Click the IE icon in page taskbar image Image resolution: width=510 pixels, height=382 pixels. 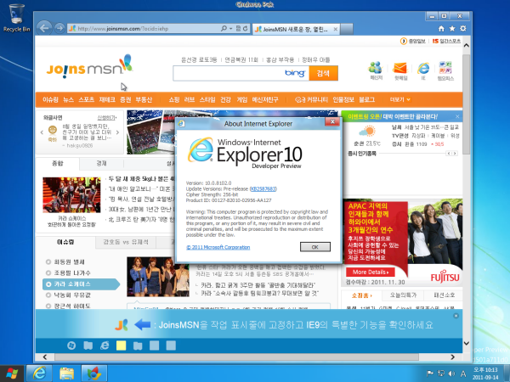[105, 345]
